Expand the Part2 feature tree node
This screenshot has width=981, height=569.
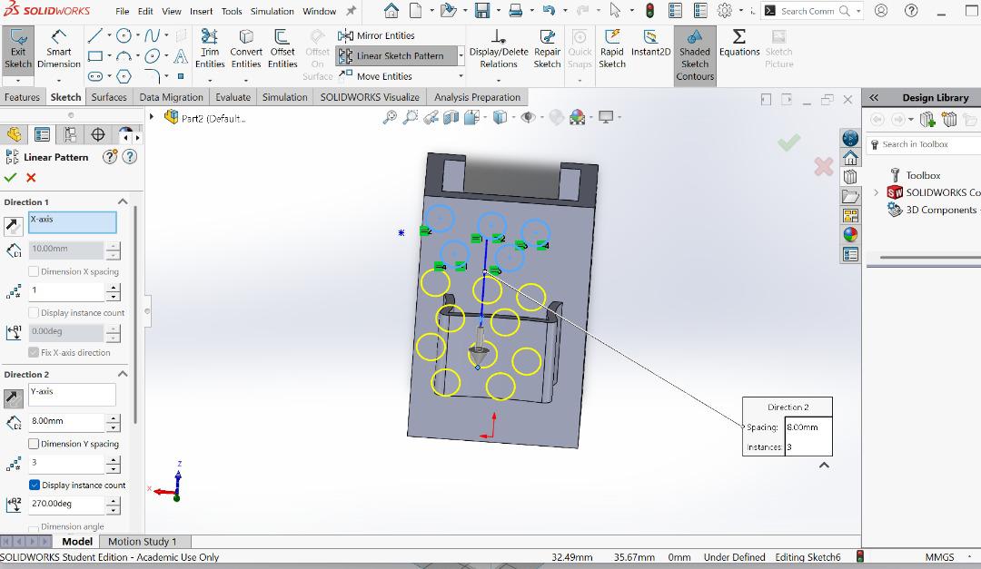point(152,117)
